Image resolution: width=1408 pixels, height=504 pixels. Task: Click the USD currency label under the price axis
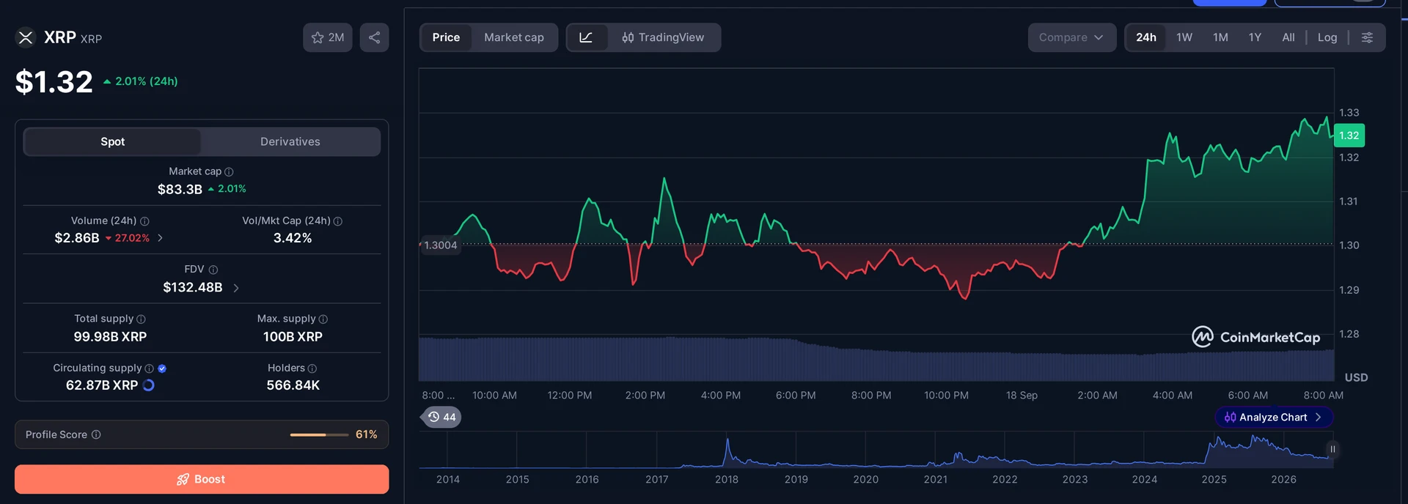coord(1356,377)
